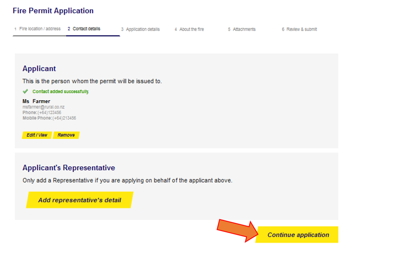400x259 pixels.
Task: Switch to About the fire step
Action: click(x=189, y=29)
